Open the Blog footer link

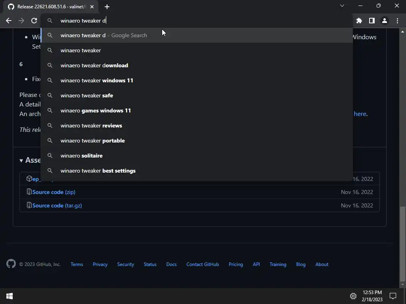tap(301, 264)
